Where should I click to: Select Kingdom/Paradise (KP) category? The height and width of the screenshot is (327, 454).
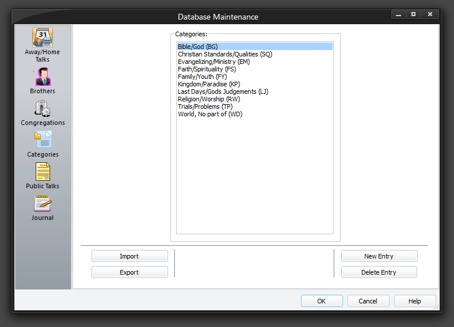point(255,84)
